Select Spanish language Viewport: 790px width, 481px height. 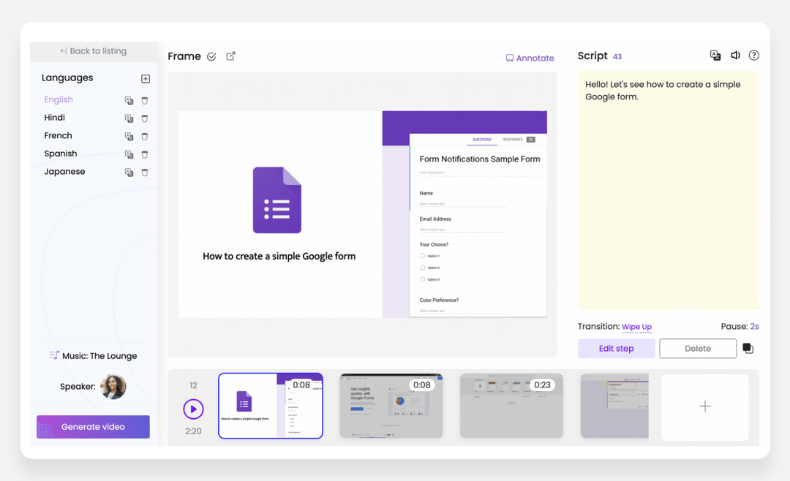[61, 154]
